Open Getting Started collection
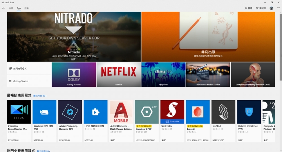Screen dimensions: 282x152 [x=29, y=81]
